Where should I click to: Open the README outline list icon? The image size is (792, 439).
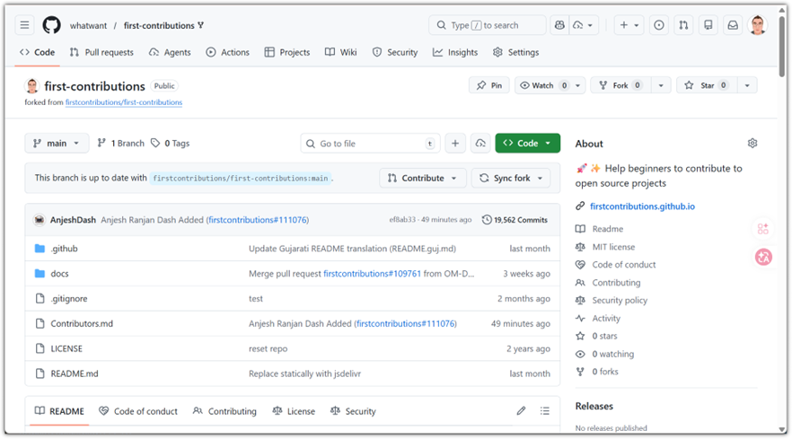544,410
